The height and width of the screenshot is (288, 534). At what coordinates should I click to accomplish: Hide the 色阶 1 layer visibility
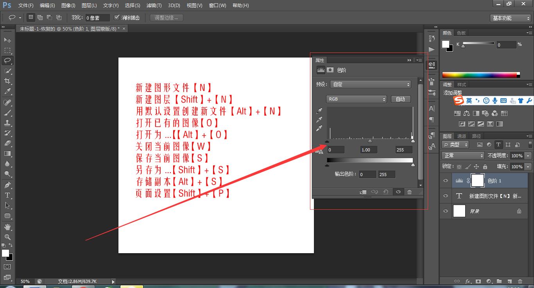point(446,180)
